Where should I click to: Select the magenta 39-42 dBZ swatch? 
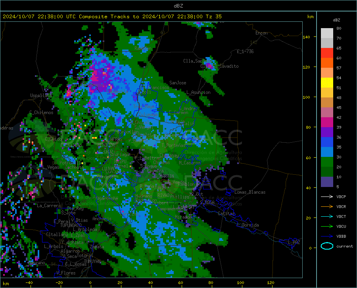327,122
